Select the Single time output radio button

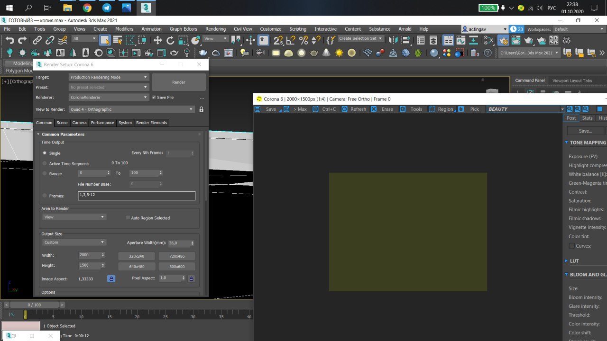click(x=45, y=153)
